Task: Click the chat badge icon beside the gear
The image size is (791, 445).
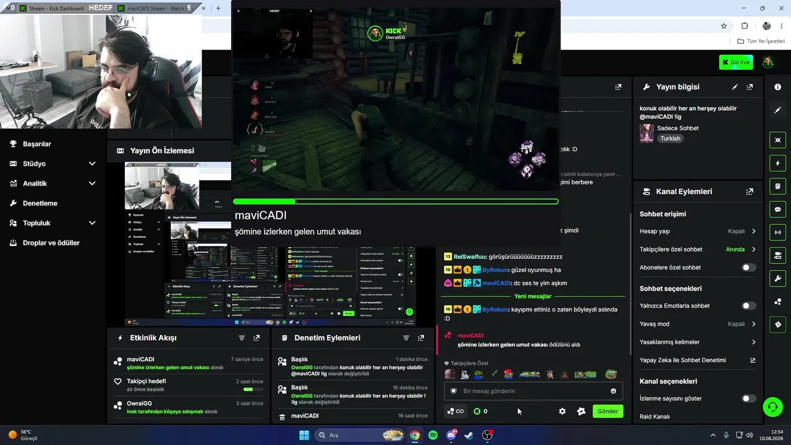Action: [x=581, y=411]
